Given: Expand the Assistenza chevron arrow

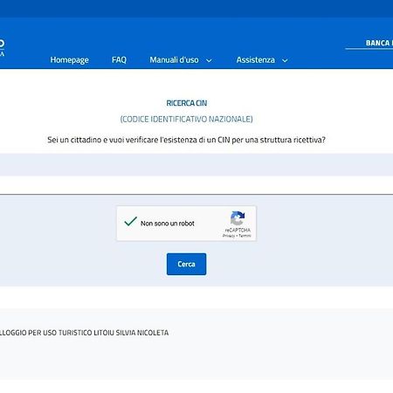Looking at the screenshot, I should click(x=285, y=60).
